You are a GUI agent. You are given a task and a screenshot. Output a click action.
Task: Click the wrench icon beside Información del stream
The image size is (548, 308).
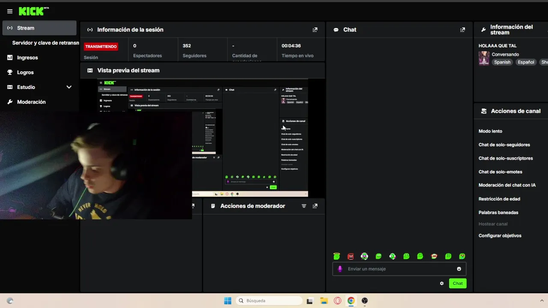coord(483,30)
